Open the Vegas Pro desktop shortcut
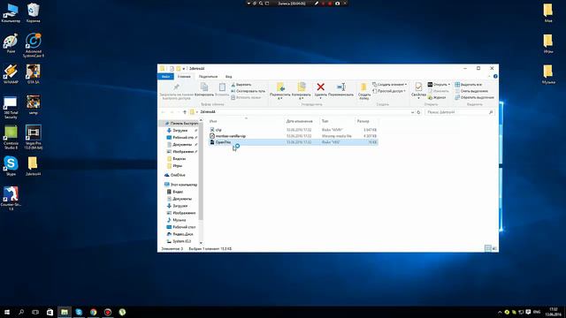The height and width of the screenshot is (318, 566). pyautogui.click(x=34, y=137)
